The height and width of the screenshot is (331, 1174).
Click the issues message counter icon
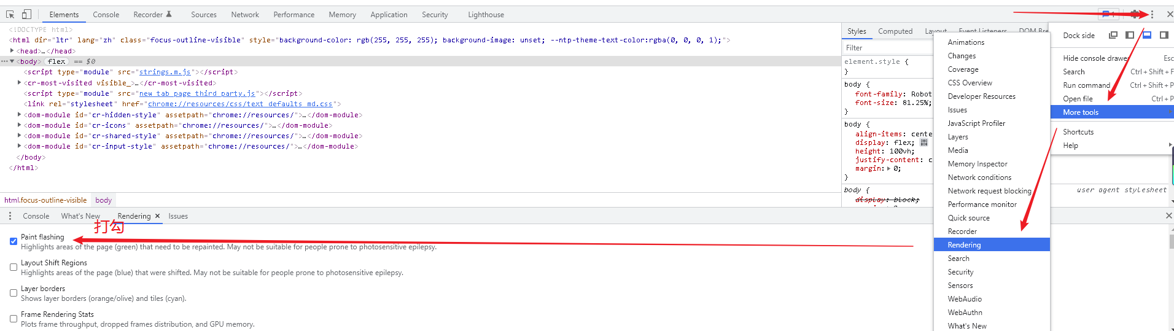(1108, 14)
